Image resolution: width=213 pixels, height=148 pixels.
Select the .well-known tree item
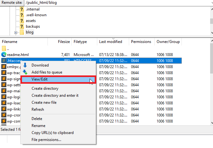(x=36, y=15)
